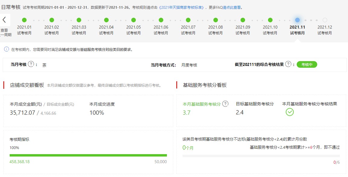The image size is (348, 177).
Task: Click the gray 0/6 cumulative months bar
Action: pyautogui.click(x=261, y=156)
